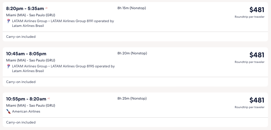
Task: Click the $481 price of the 8h 20m flight
Action: click(x=256, y=55)
